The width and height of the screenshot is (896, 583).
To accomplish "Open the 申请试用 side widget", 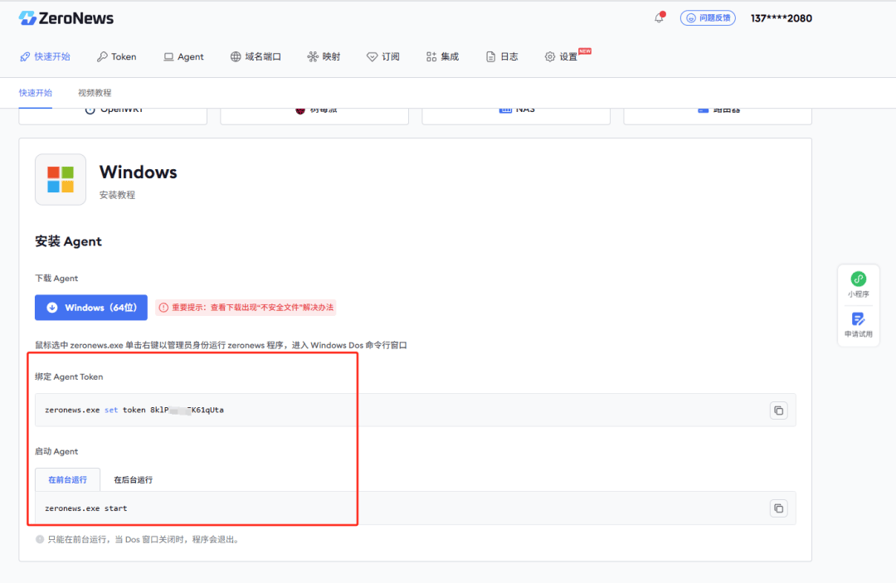I will click(x=859, y=325).
